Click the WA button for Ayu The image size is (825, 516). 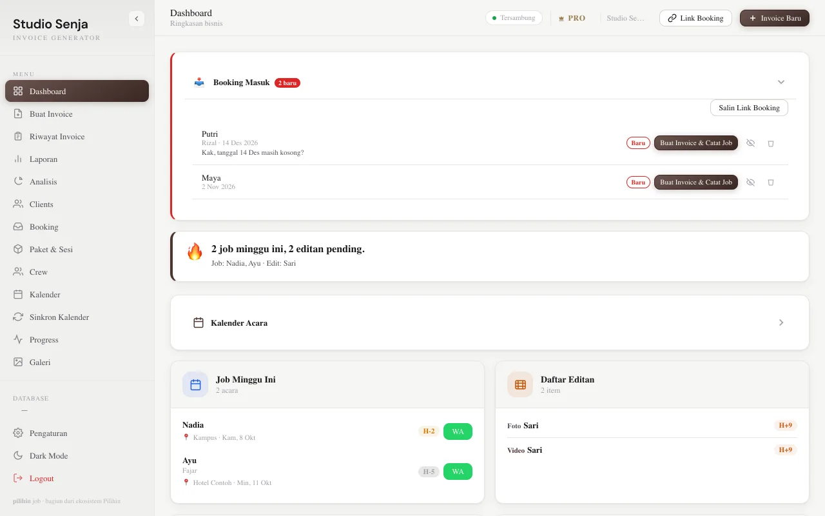coord(458,471)
